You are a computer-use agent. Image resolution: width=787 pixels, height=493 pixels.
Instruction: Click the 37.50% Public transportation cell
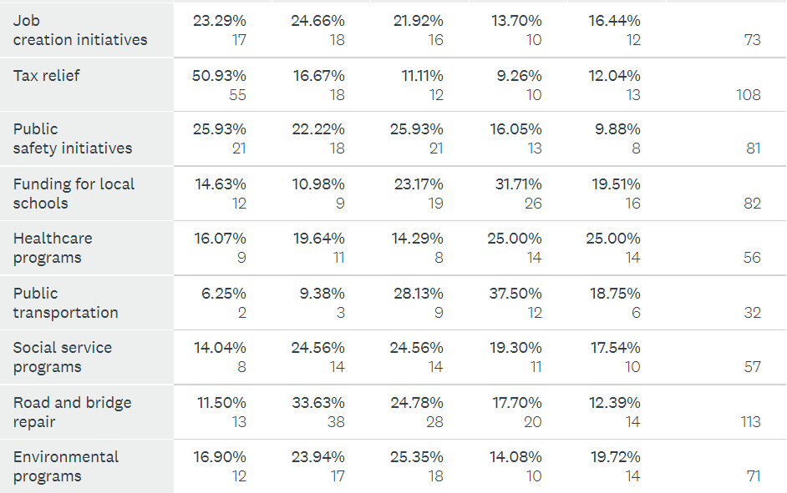coord(515,294)
